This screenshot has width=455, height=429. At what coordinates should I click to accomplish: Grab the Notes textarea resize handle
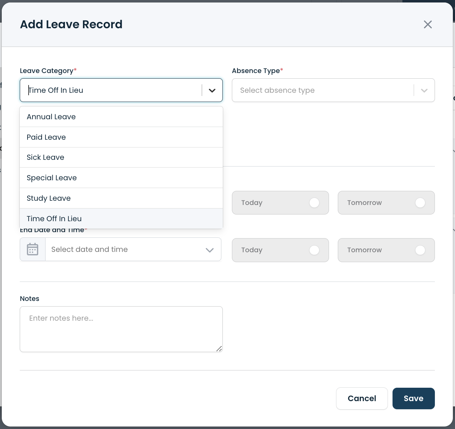[x=219, y=349]
